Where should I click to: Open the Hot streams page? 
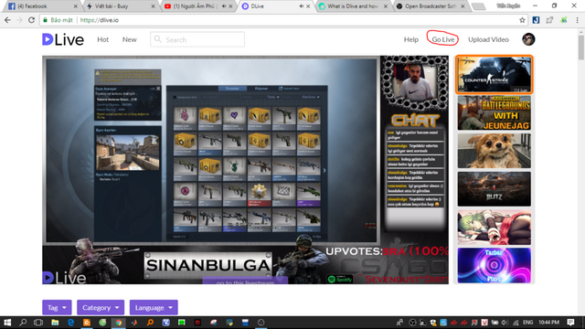(x=103, y=39)
